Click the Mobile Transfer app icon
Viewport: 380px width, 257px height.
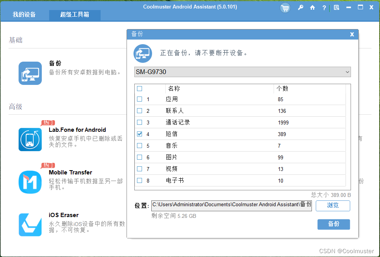[30, 181]
